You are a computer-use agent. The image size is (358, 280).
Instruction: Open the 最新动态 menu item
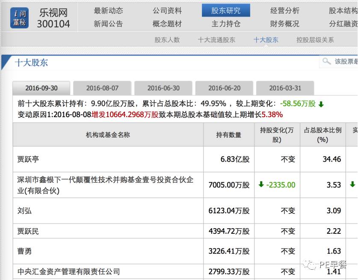coord(108,11)
